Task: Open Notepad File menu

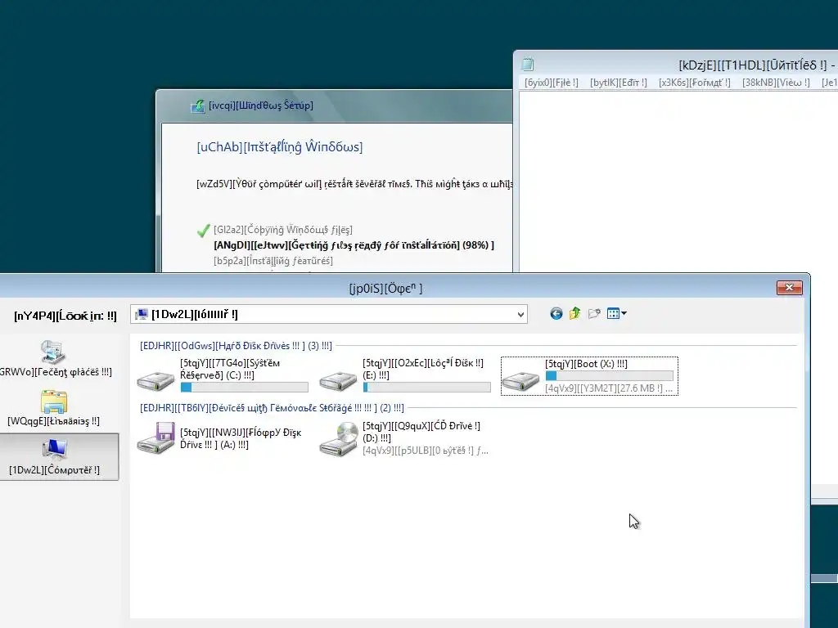Action: (x=551, y=83)
